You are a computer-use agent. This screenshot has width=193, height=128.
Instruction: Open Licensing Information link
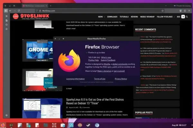click(x=76, y=79)
